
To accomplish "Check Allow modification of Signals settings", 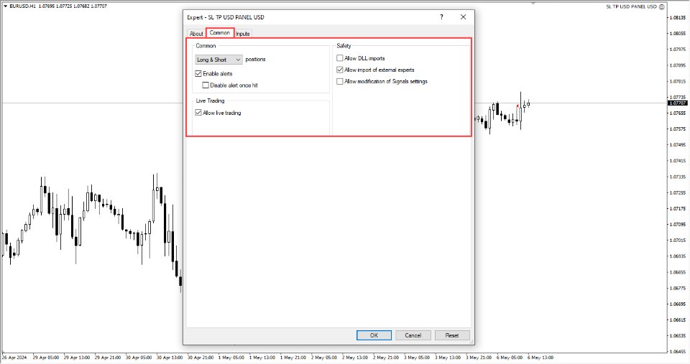I will (340, 81).
